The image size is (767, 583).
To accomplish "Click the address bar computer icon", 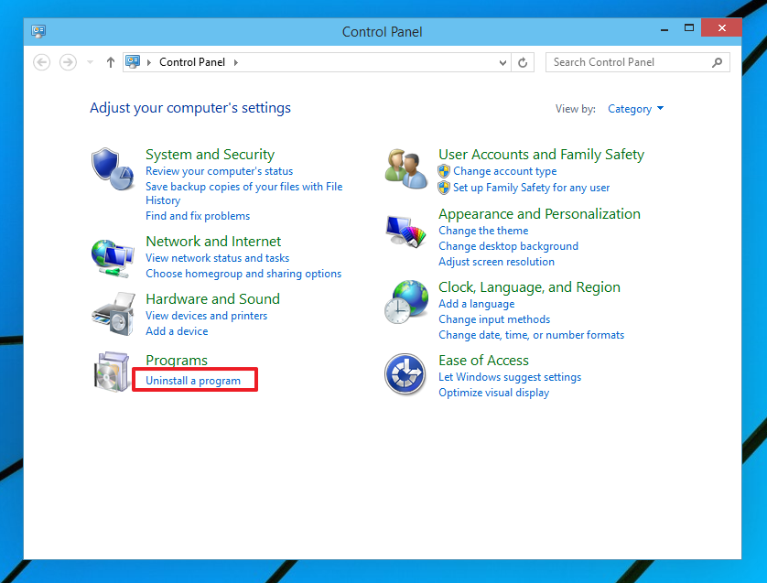I will pos(133,61).
